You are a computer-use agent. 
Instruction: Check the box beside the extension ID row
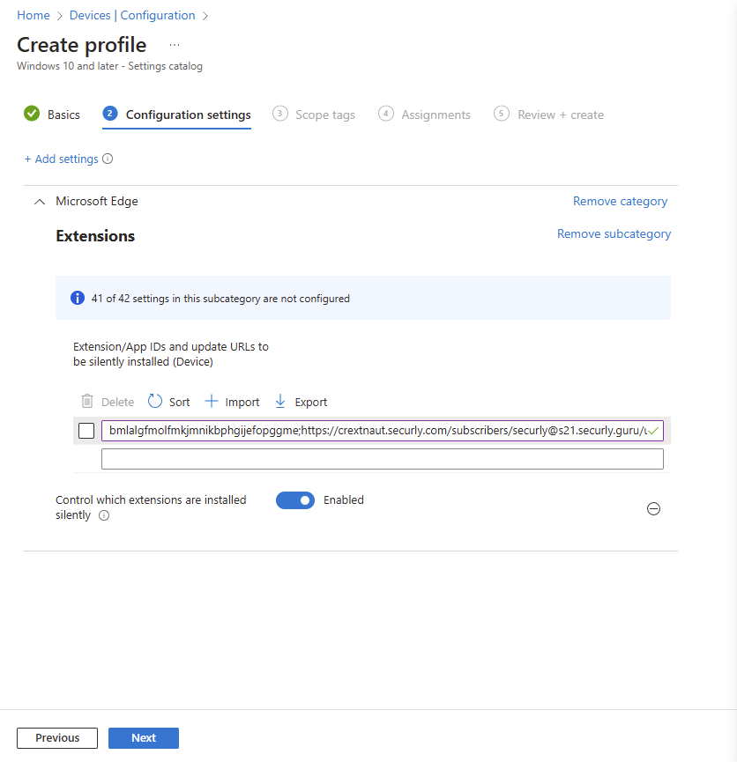click(86, 431)
